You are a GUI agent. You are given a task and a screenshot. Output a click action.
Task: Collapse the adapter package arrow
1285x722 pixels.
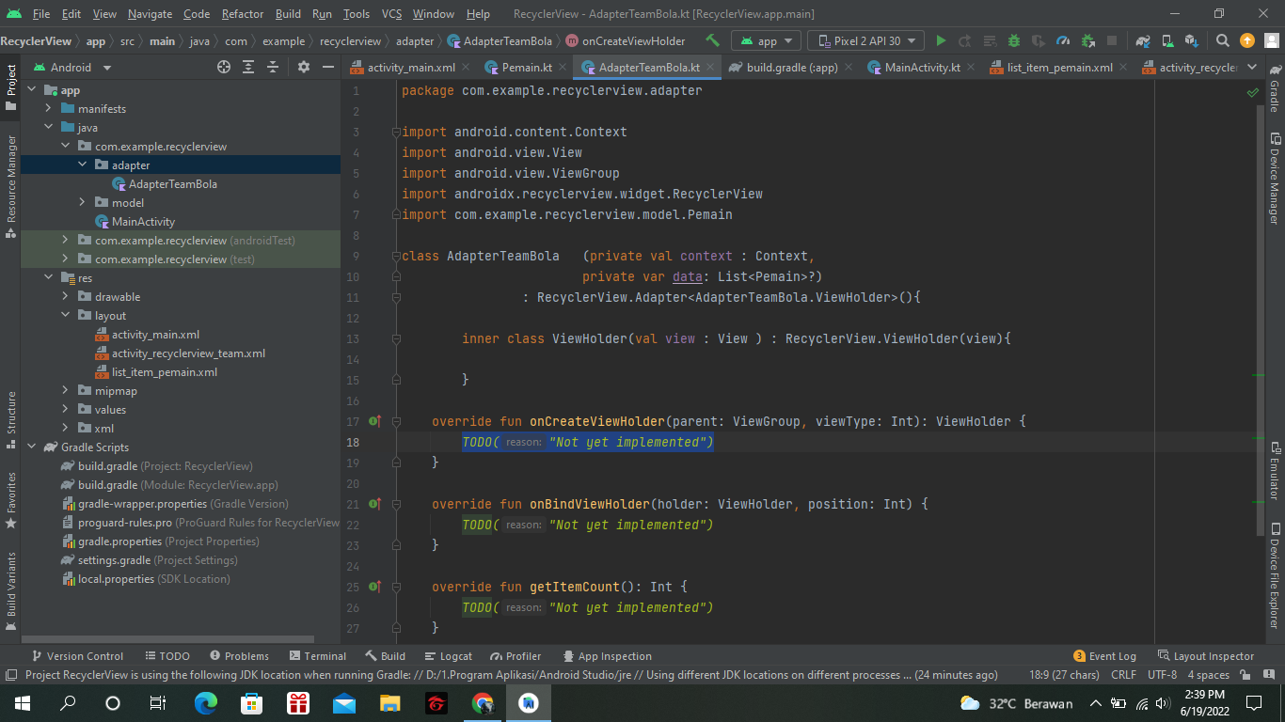pos(82,165)
